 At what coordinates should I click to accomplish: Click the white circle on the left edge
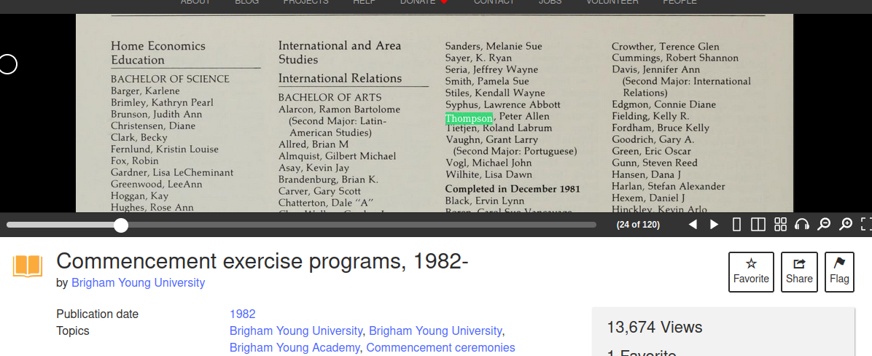click(x=8, y=64)
